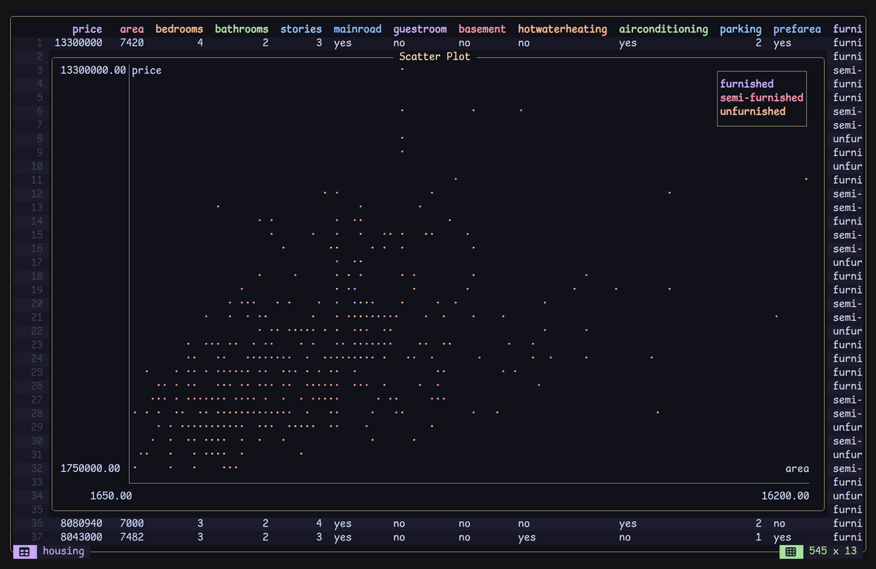Screen dimensions: 876x569
Task: Select the airconditioning column header
Action: (664, 29)
